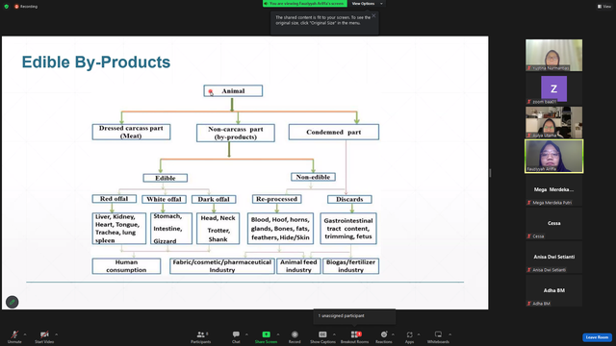Click the 'Re-processed' box
The height and width of the screenshot is (346, 616).
pyautogui.click(x=276, y=199)
